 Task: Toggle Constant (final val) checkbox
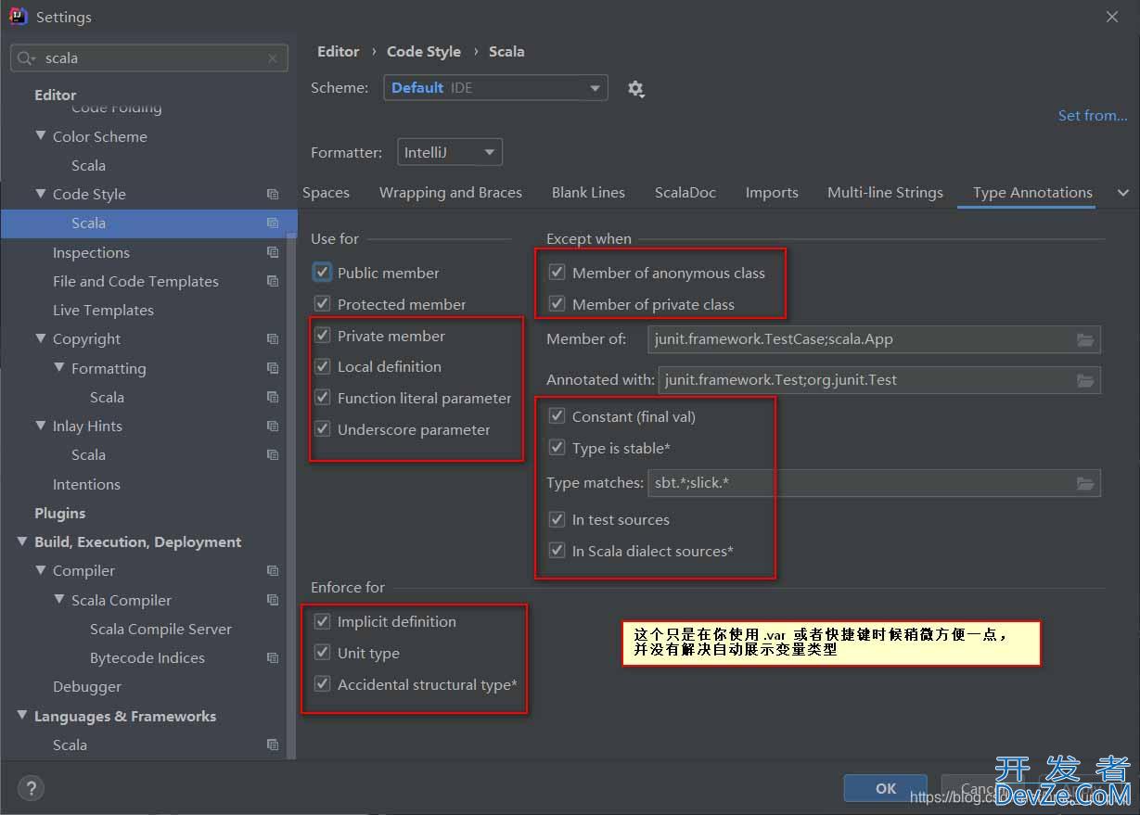click(557, 416)
